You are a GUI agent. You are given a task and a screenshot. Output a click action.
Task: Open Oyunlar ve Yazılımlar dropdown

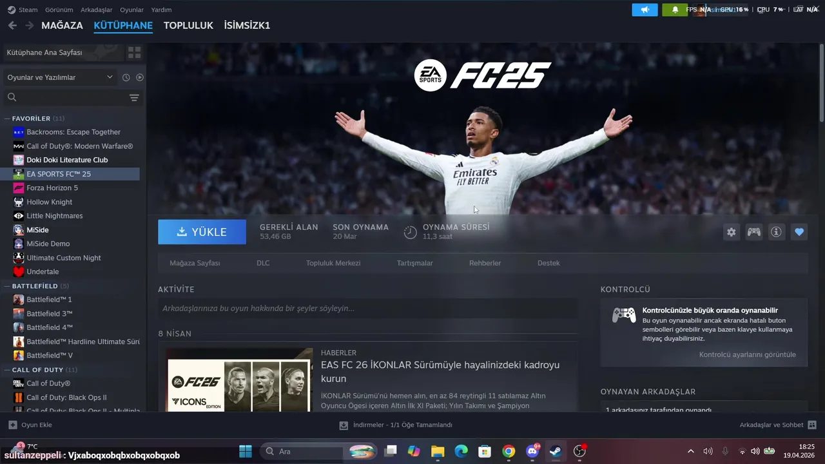pyautogui.click(x=60, y=77)
